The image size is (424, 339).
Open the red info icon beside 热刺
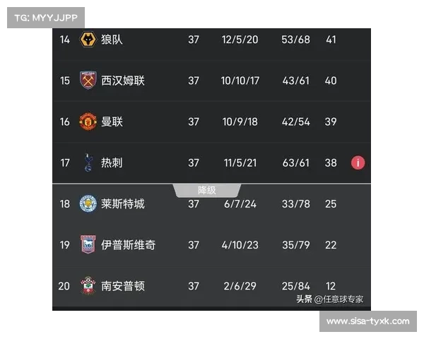click(x=358, y=162)
